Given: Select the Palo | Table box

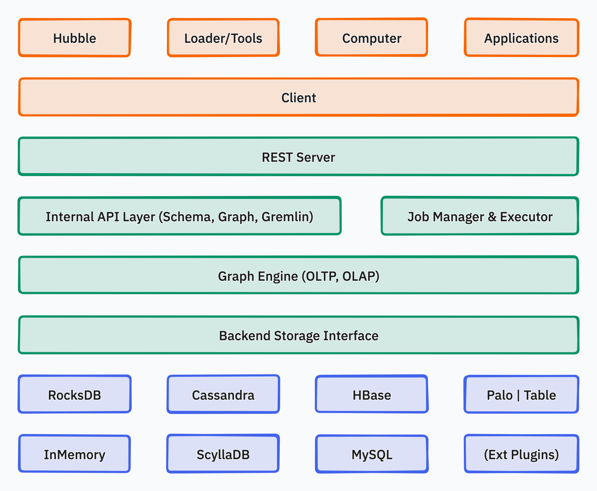Looking at the screenshot, I should (521, 395).
